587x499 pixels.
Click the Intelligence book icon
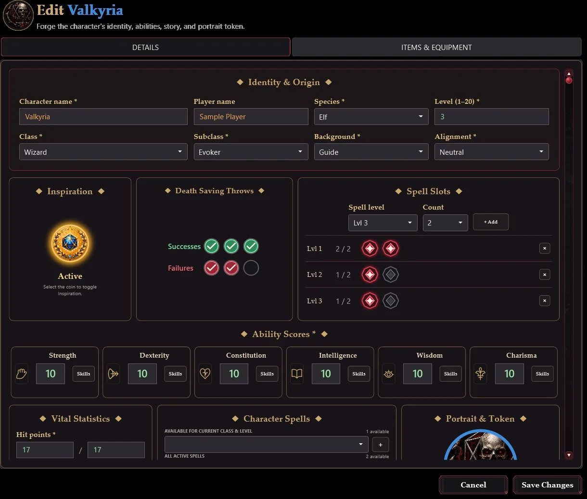[x=297, y=374]
